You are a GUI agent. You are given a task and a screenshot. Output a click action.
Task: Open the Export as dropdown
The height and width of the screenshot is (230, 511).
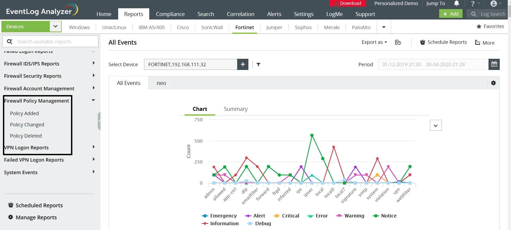[x=374, y=42]
